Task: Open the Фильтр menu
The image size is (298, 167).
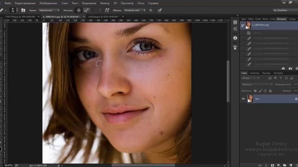Action: [104, 3]
